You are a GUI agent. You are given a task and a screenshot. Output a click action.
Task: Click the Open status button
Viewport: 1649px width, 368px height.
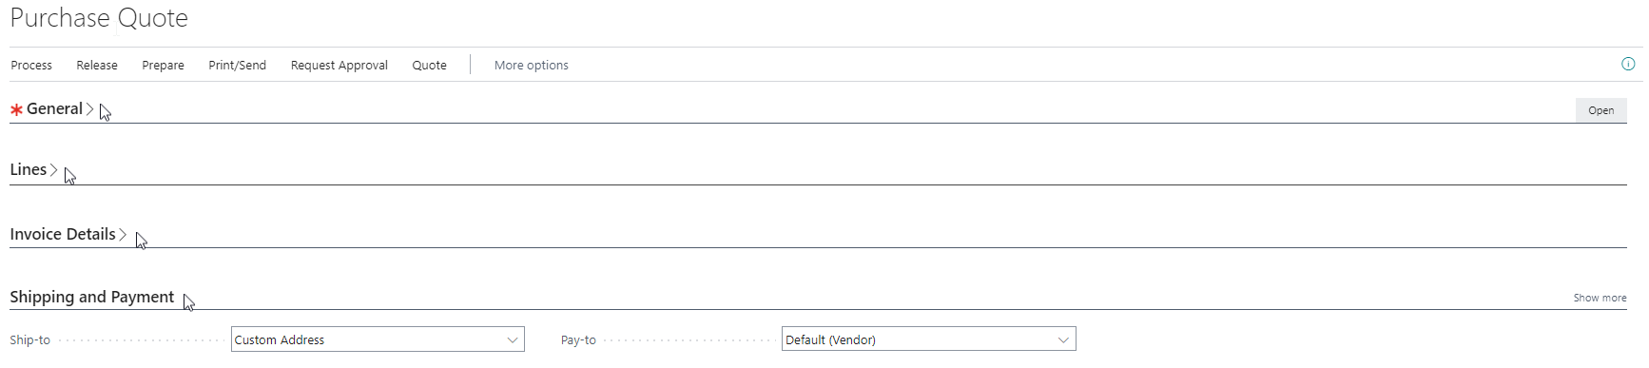(1601, 110)
